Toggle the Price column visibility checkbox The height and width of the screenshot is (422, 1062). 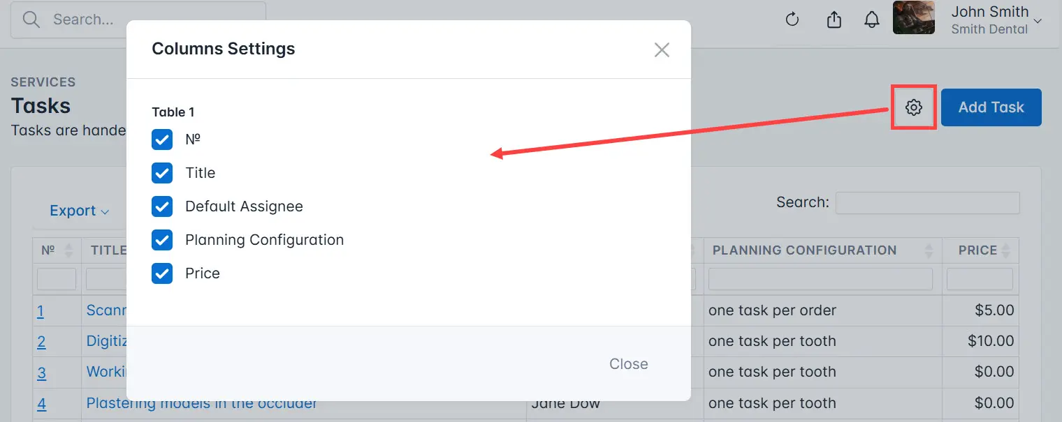click(x=162, y=273)
